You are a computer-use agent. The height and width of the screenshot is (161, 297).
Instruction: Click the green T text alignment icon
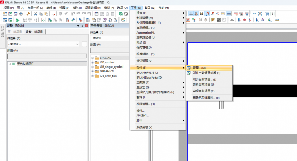tap(273, 14)
